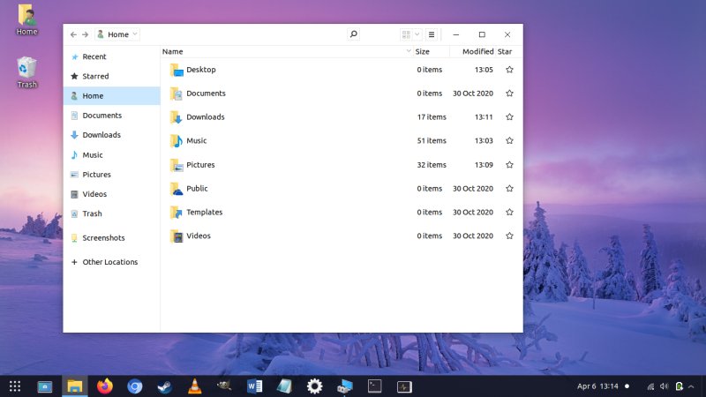Go forward with the right arrow
This screenshot has height=397, width=706.
click(85, 34)
